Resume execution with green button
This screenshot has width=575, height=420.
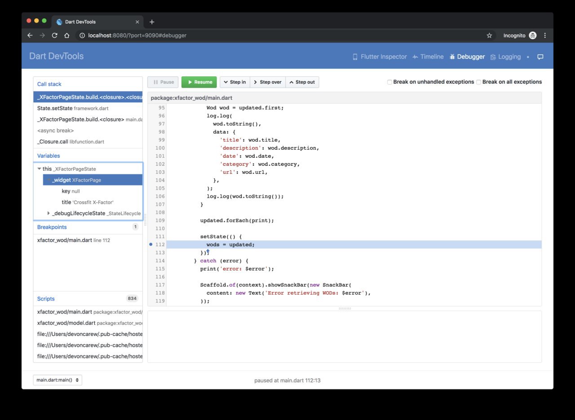click(199, 82)
